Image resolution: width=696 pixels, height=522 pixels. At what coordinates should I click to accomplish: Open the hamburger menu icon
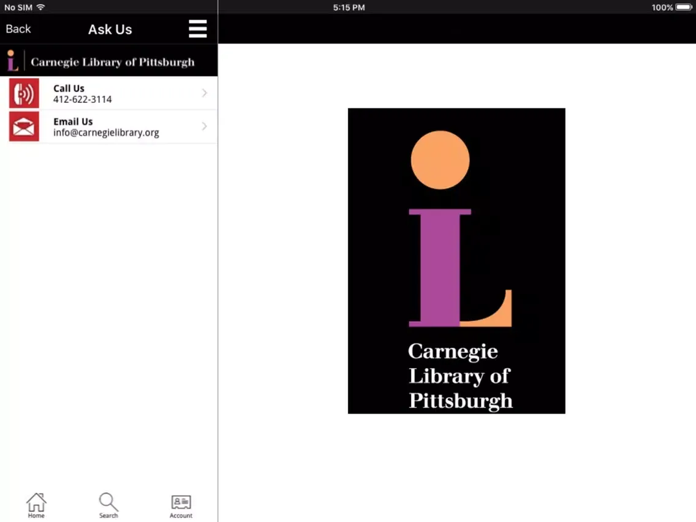pos(197,29)
